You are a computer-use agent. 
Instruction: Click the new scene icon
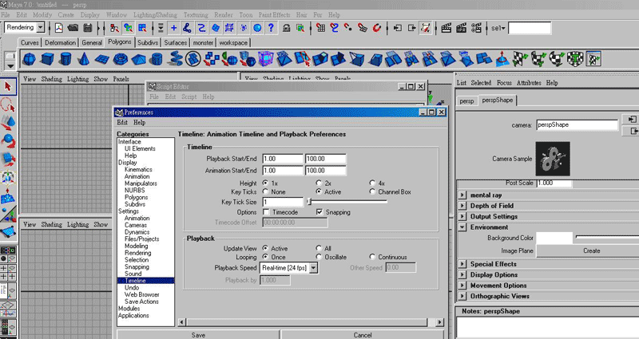59,28
